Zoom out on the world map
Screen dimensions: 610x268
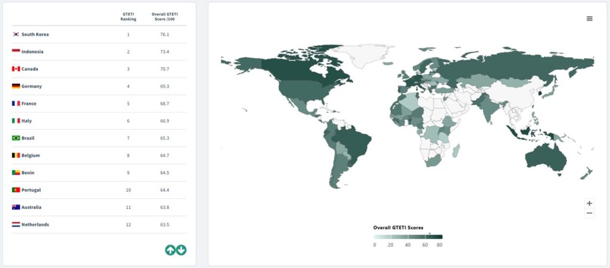click(x=589, y=213)
